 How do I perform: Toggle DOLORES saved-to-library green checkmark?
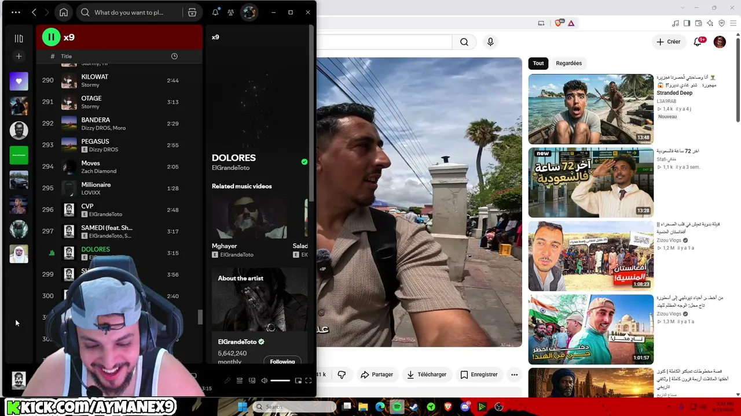pyautogui.click(x=305, y=162)
